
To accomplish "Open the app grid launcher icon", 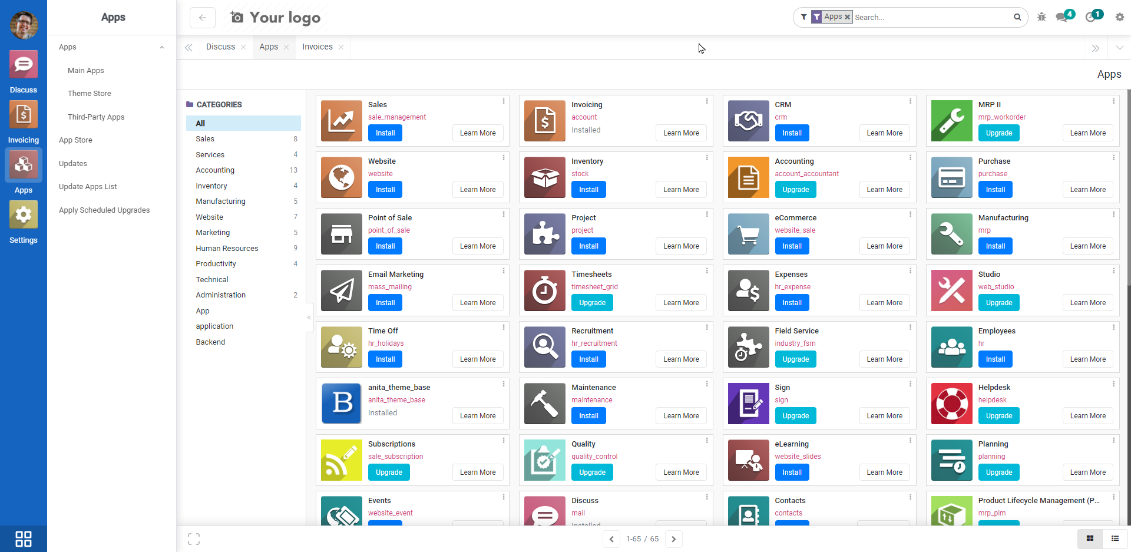I will [24, 539].
